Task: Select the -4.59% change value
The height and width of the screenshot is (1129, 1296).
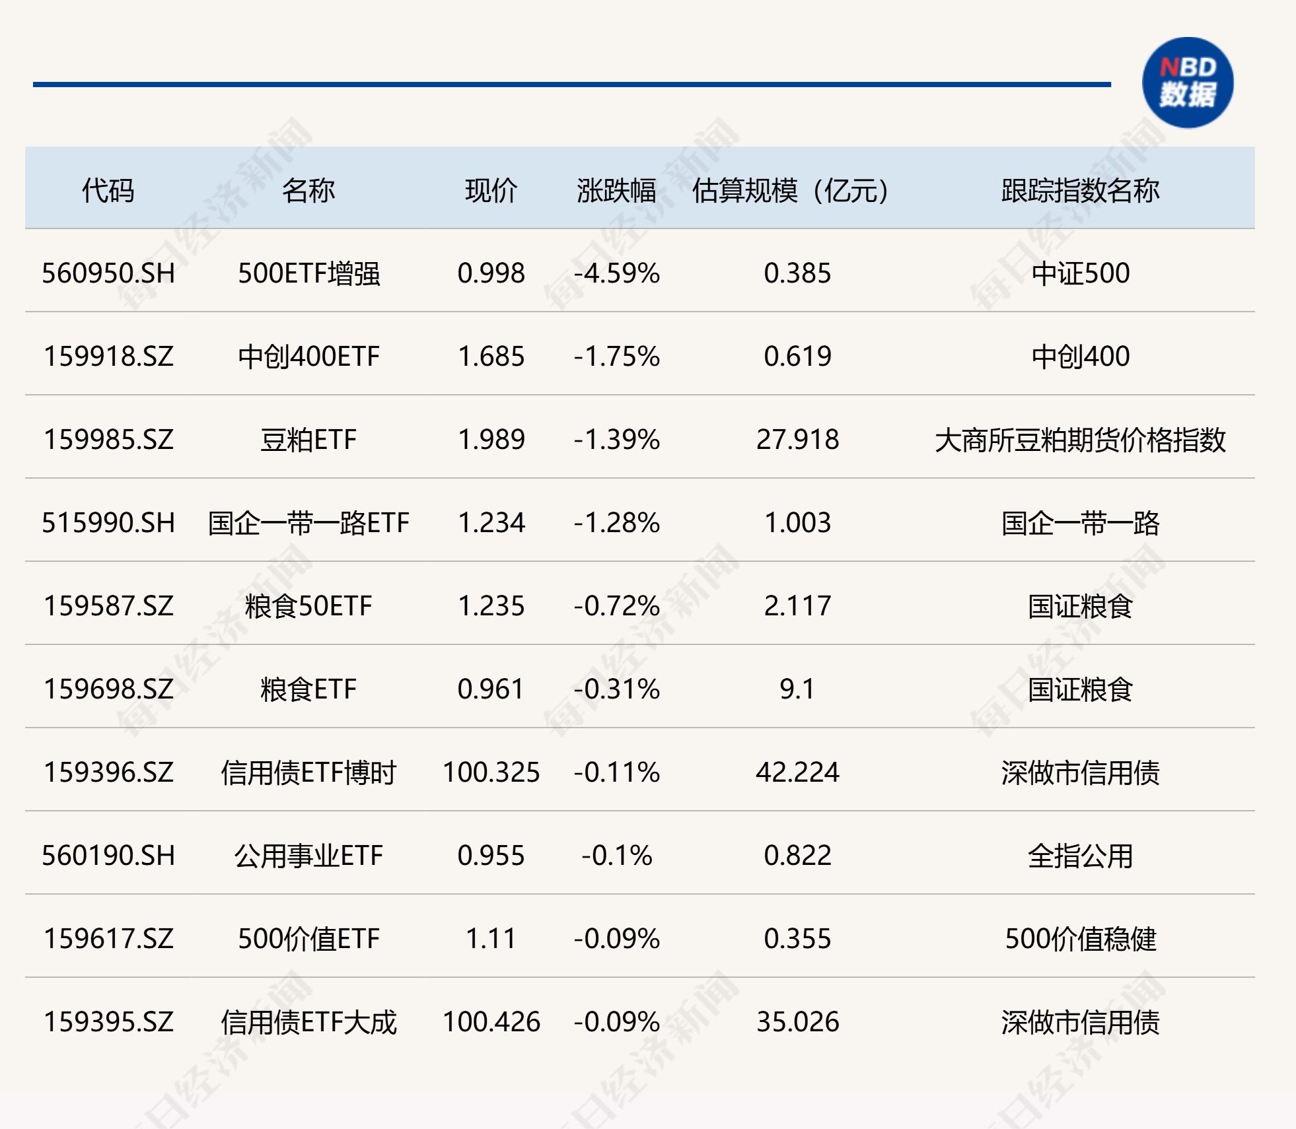Action: pyautogui.click(x=617, y=275)
